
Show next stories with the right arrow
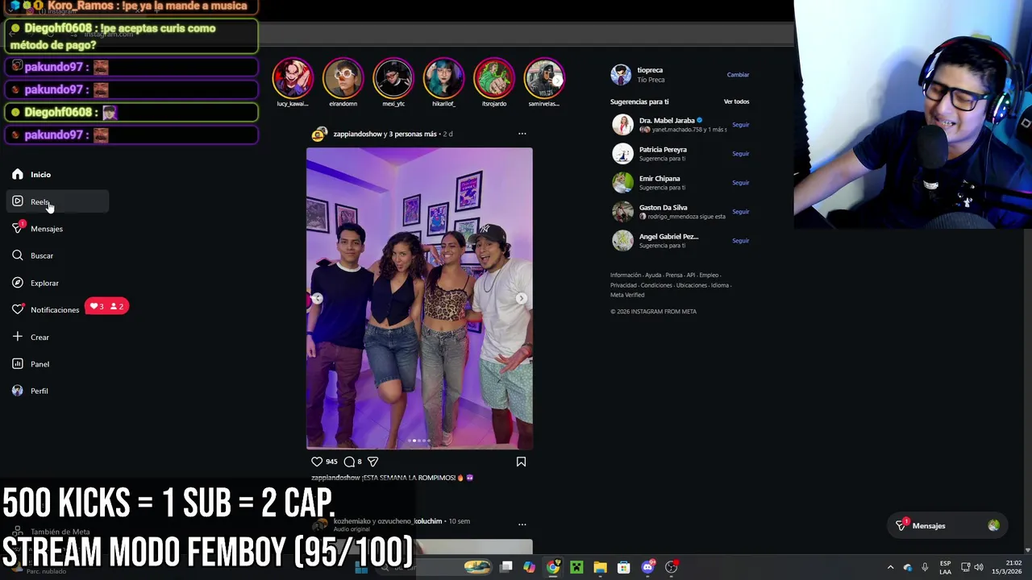(556, 80)
